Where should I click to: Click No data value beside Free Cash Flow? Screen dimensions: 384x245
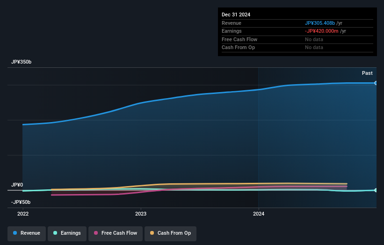pyautogui.click(x=314, y=39)
